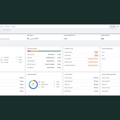Screen dimensions: 120x120
Task: Open Granite Logistics at-risk customer
Action: click(68, 52)
